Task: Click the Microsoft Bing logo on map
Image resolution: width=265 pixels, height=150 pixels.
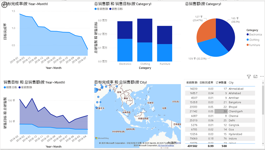Action: 102,138
